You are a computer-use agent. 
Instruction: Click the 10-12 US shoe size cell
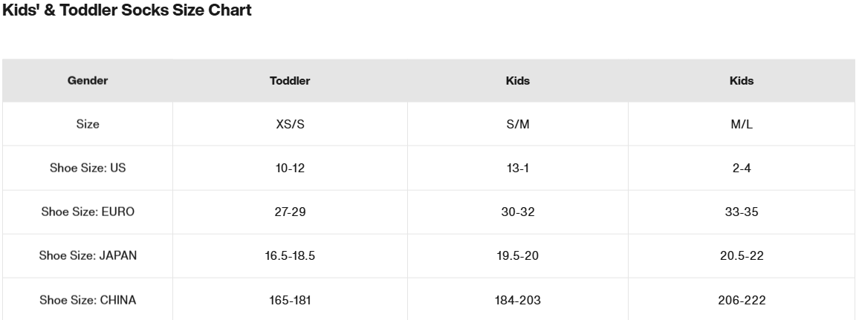[290, 168]
